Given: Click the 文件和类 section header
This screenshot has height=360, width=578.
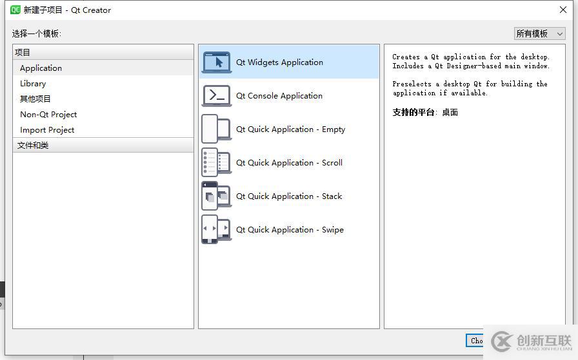Looking at the screenshot, I should coord(33,146).
